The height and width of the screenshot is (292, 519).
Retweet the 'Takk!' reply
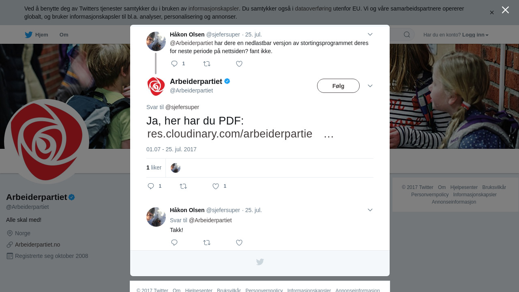207,243
